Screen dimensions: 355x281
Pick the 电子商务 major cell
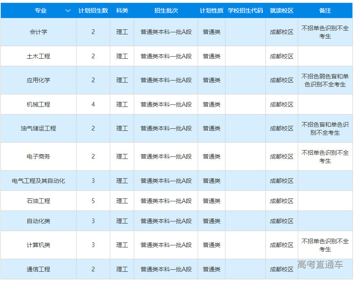click(x=38, y=156)
